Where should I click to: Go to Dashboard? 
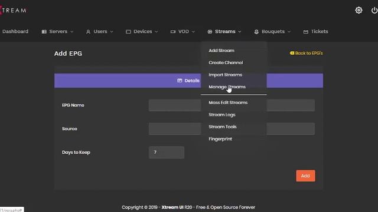point(15,31)
